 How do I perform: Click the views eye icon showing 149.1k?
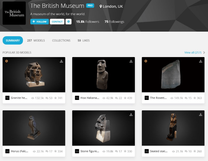pos(172,98)
